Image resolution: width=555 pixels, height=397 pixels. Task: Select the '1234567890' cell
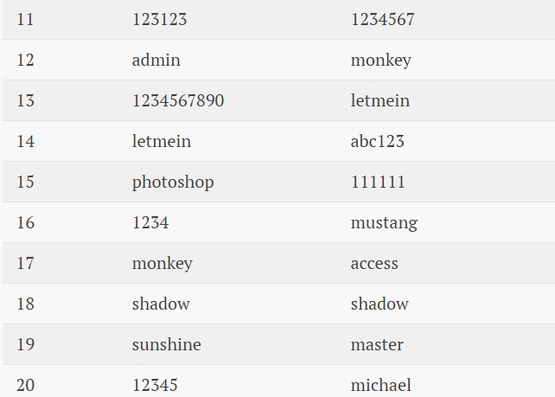point(178,100)
